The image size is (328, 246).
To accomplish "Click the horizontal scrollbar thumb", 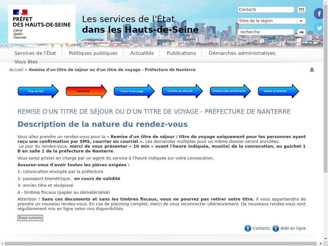I will point(160,244).
